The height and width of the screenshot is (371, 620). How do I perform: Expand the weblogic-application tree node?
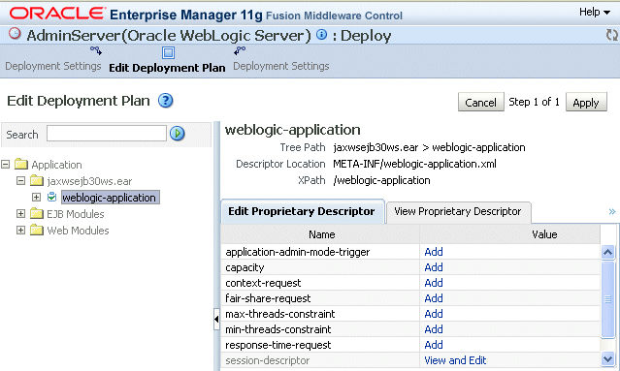(36, 197)
